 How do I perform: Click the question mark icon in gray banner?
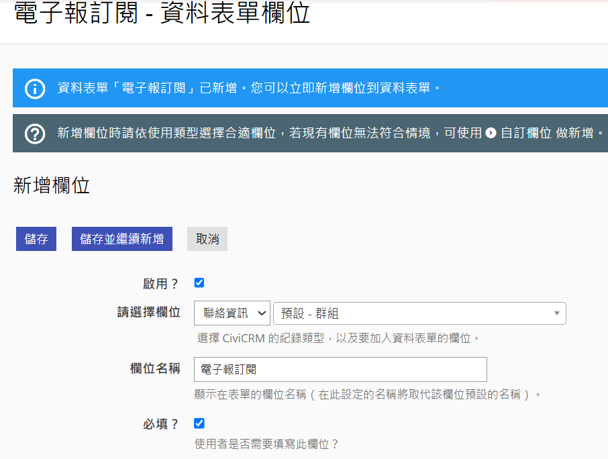(x=35, y=134)
